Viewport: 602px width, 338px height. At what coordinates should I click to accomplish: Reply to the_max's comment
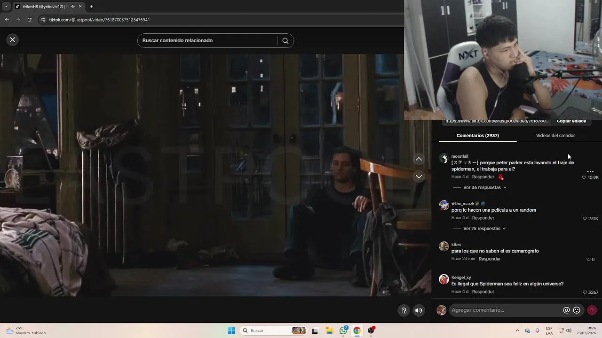(x=483, y=218)
